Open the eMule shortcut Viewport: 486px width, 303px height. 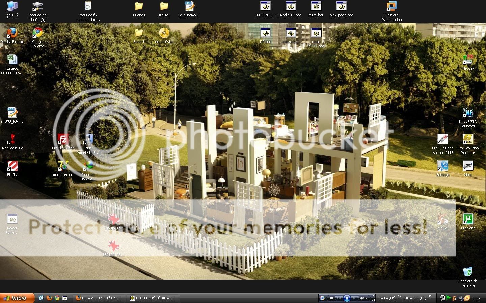pyautogui.click(x=442, y=219)
